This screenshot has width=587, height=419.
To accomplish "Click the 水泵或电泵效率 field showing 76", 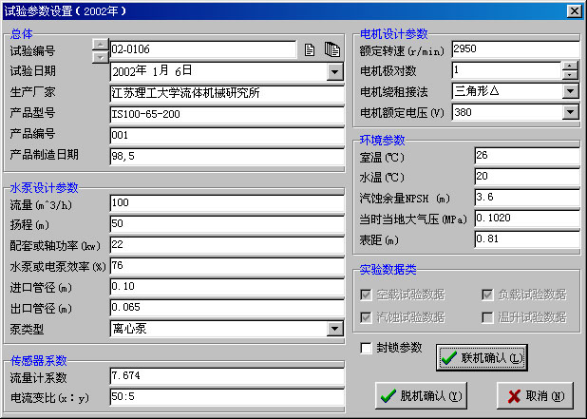I will pos(227,265).
